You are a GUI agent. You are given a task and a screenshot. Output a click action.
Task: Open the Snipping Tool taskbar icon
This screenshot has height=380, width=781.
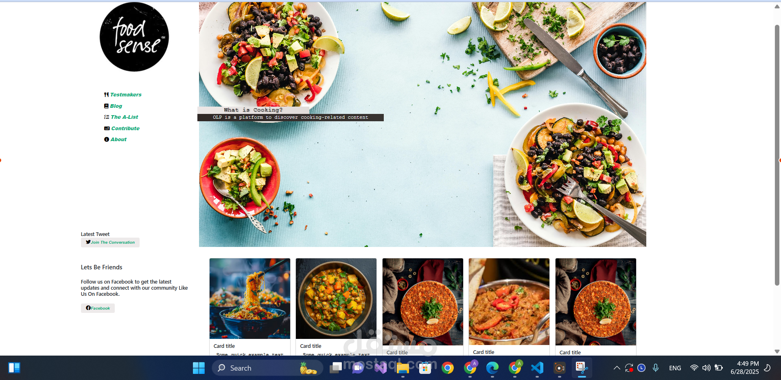tap(582, 368)
